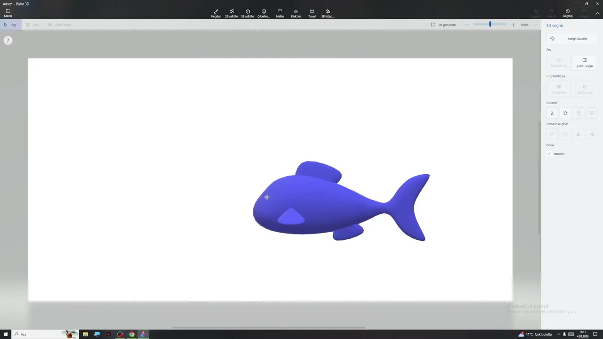Click the copy icon under Düzenle
Viewport: 603px width, 339px height.
click(565, 113)
